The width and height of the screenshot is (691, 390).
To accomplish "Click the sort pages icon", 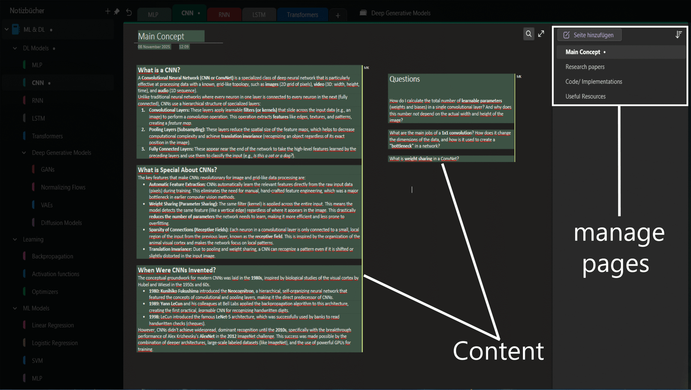I will click(x=678, y=35).
